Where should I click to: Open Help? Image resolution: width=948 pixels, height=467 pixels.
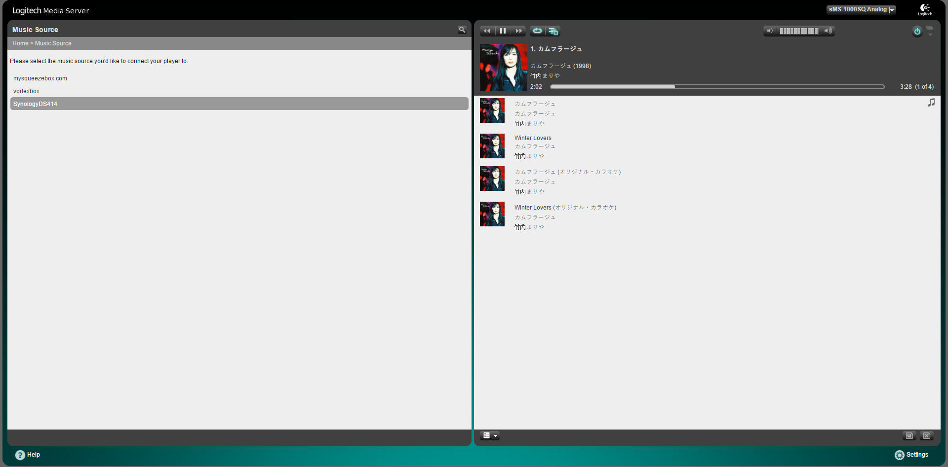point(34,455)
